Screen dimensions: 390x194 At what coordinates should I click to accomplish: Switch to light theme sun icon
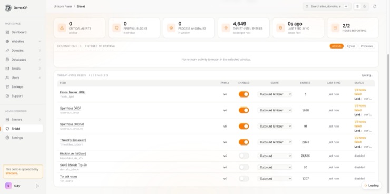[x=358, y=6]
